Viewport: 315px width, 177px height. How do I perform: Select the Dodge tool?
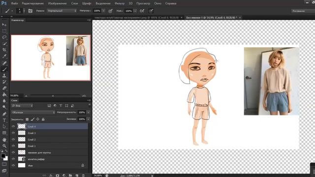tap(4, 107)
